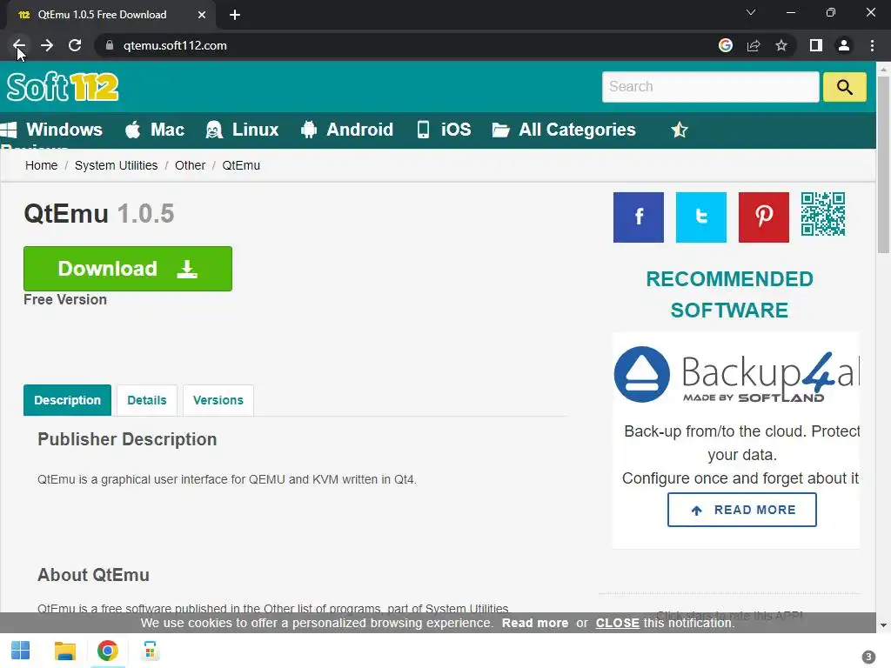Switch to the Versions tab

tap(218, 400)
